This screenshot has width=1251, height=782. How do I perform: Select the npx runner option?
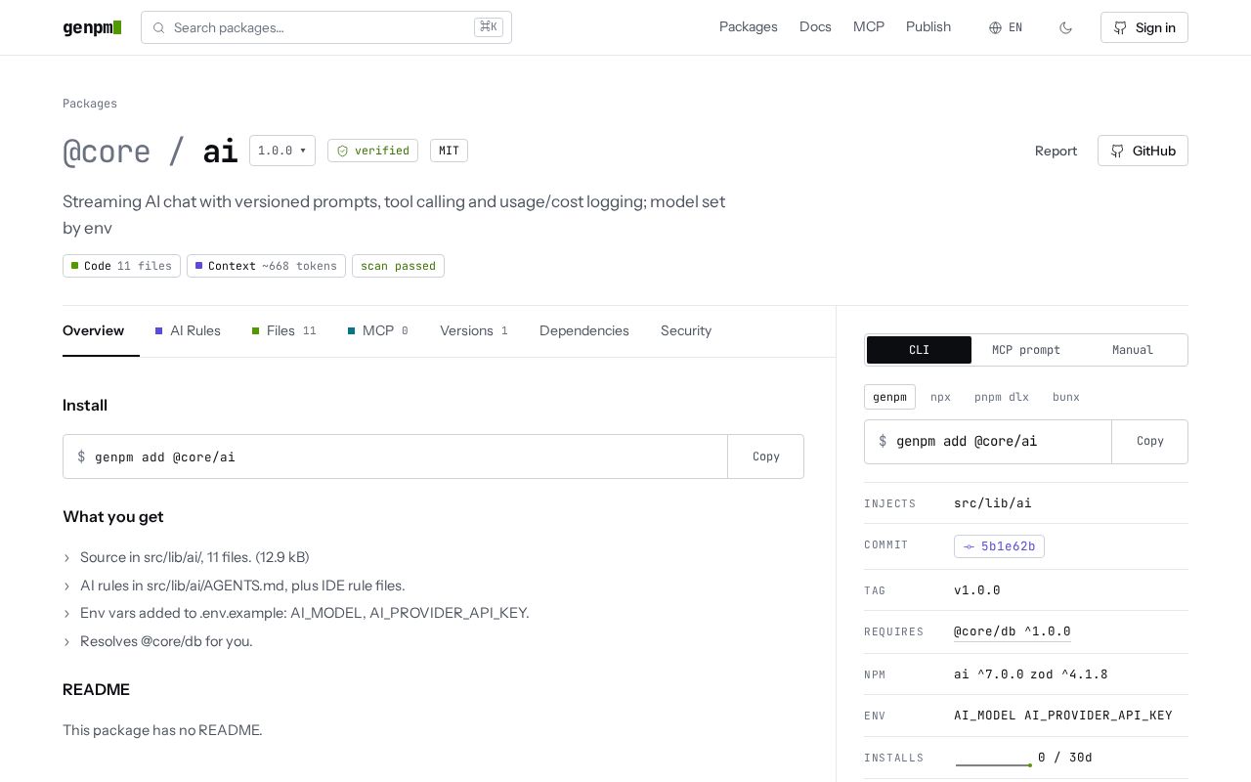click(940, 397)
